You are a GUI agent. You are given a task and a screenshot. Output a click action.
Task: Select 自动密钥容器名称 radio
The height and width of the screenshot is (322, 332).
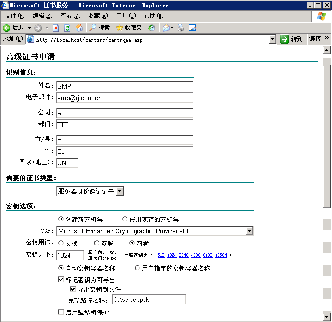61,268
